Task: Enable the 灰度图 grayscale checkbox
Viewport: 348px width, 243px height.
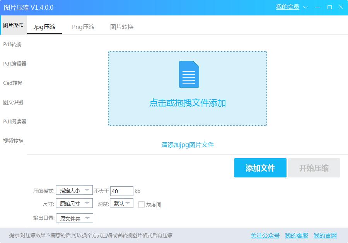Action: tap(142, 204)
